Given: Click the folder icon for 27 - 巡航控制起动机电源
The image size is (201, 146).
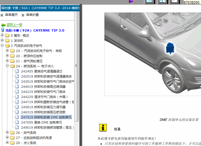Looking at the screenshot, I should click(x=12, y=138).
